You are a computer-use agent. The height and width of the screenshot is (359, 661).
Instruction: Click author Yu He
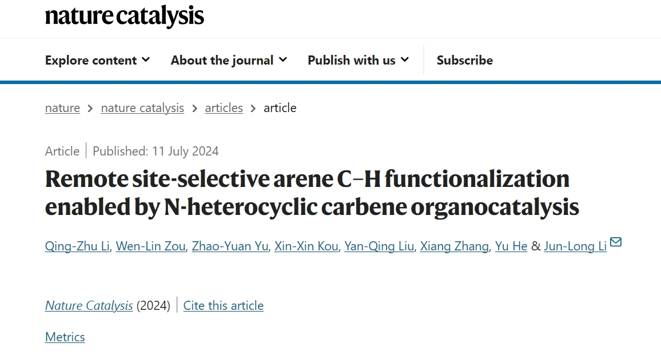click(x=511, y=246)
